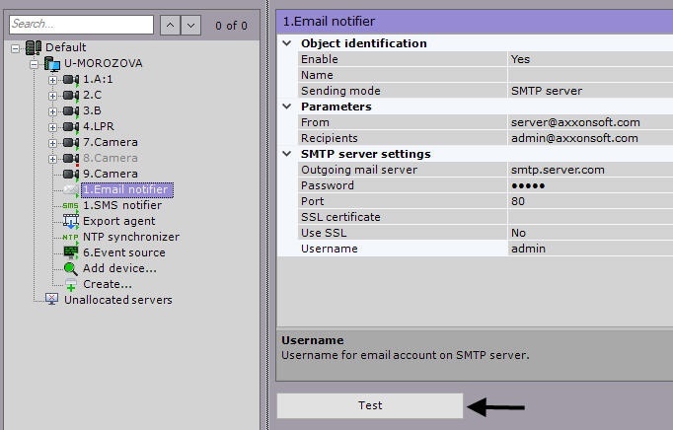
Task: Click the 7.Camera camera icon
Action: tap(70, 142)
